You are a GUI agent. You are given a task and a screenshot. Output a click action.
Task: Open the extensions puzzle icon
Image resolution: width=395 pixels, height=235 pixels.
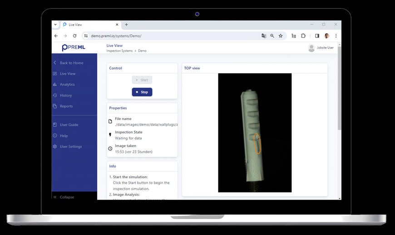click(303, 36)
